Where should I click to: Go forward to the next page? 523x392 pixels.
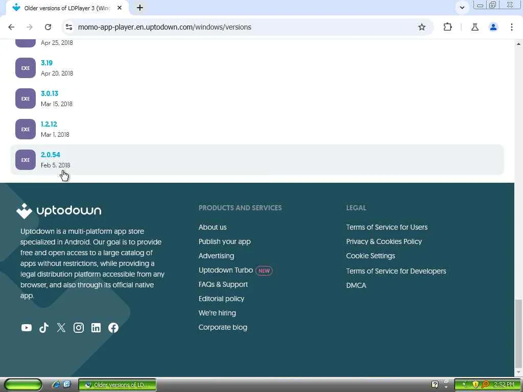(x=30, y=27)
